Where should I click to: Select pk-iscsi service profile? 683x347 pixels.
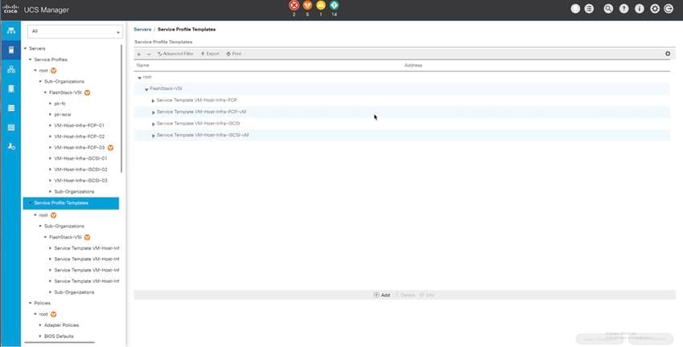(x=63, y=114)
